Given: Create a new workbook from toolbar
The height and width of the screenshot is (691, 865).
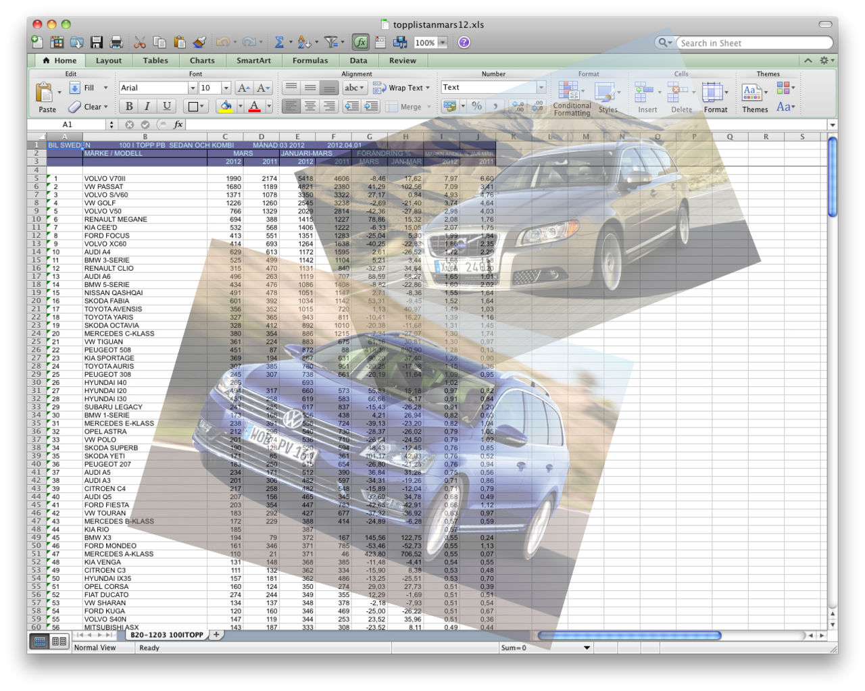Looking at the screenshot, I should point(37,43).
